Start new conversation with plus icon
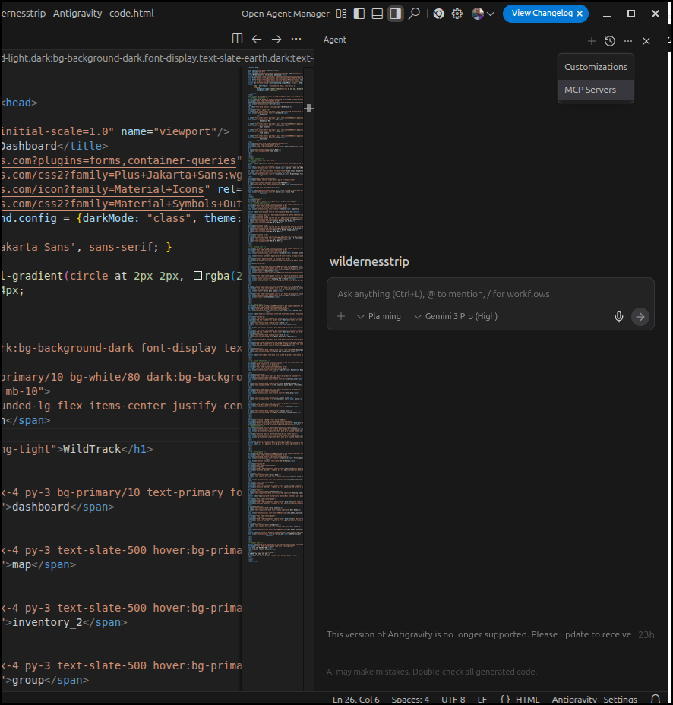Viewport: 673px width, 705px height. pos(591,41)
